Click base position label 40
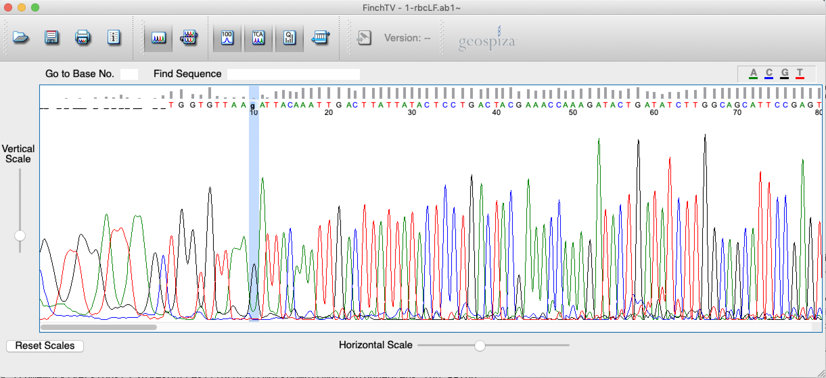This screenshot has width=826, height=378. click(496, 113)
